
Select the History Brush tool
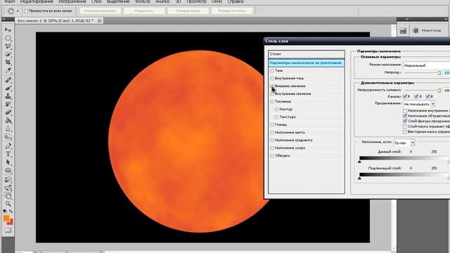(8, 104)
